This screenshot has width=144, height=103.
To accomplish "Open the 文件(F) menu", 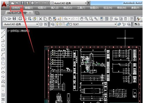I will [16, 8].
